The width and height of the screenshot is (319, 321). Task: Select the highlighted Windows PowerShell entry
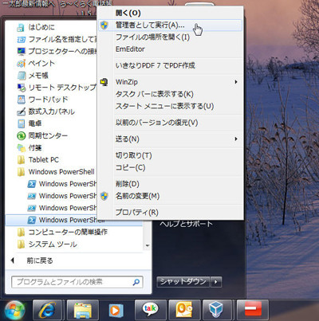tap(74, 220)
